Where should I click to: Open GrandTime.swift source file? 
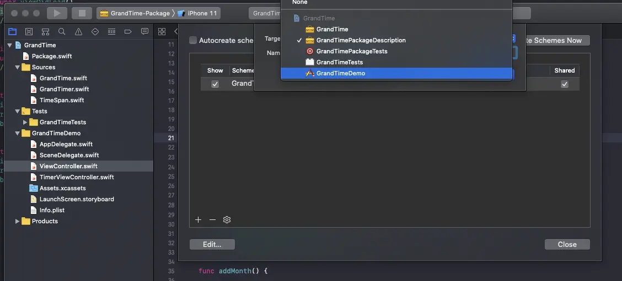[63, 78]
